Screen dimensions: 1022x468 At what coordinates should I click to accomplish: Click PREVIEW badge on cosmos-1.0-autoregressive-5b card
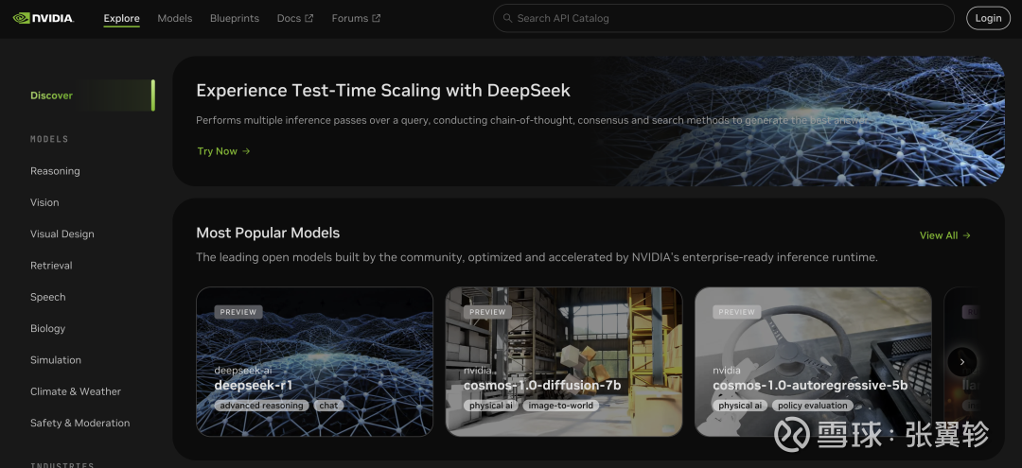[x=736, y=312]
